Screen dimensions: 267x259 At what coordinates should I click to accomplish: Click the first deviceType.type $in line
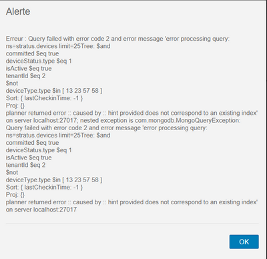(54, 91)
